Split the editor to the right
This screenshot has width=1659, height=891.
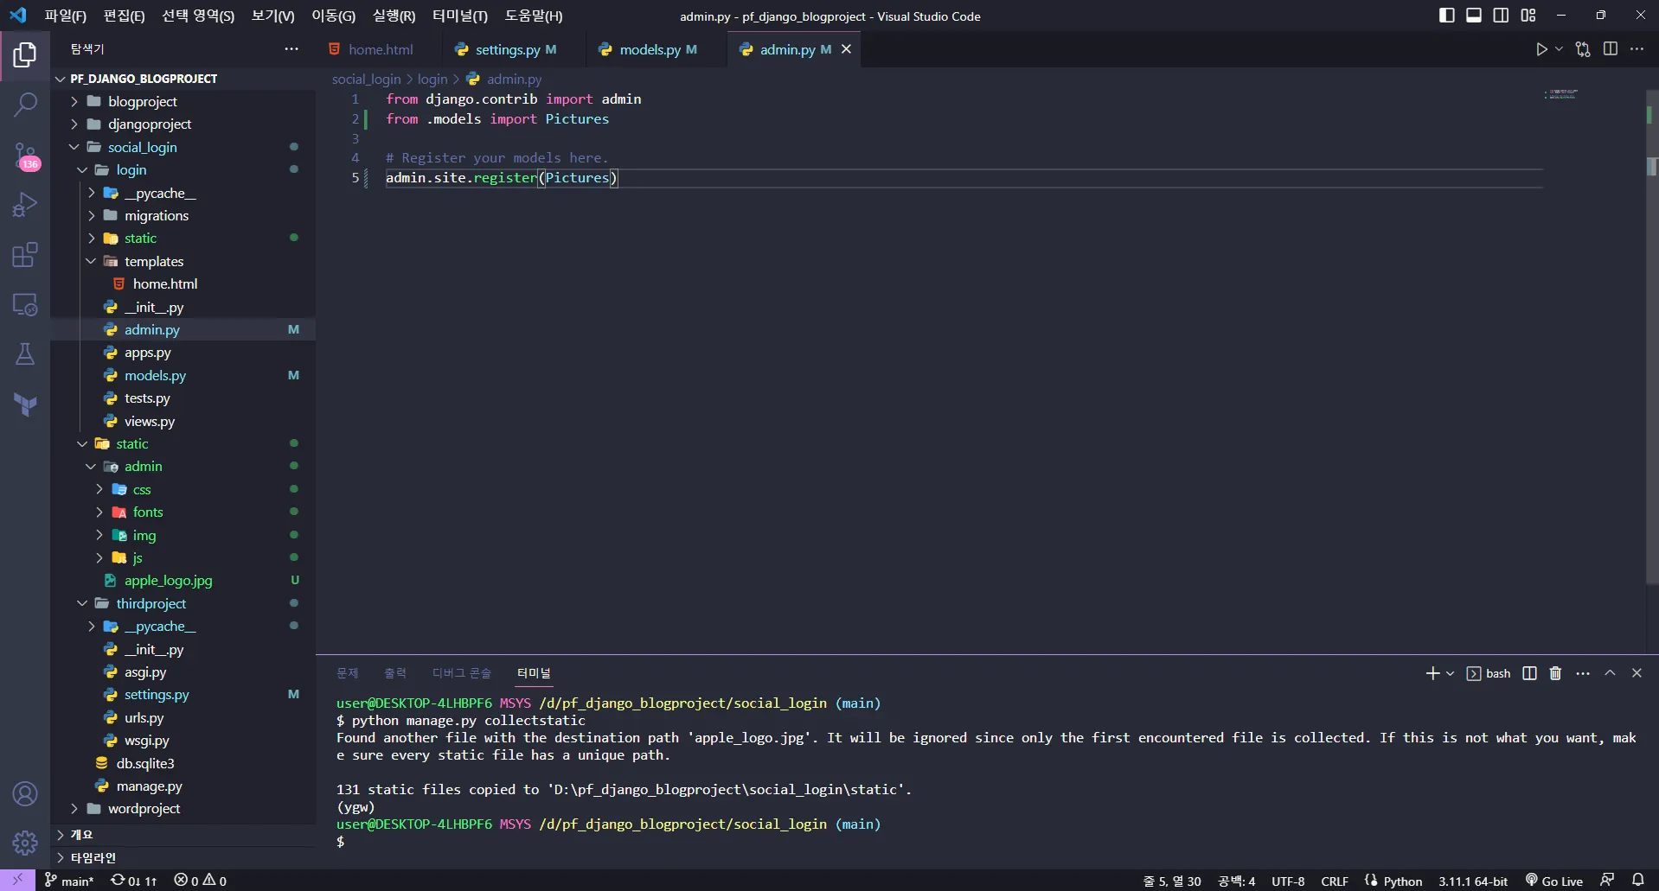point(1611,49)
